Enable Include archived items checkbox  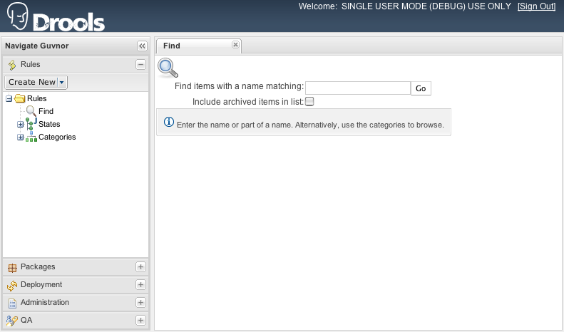309,101
